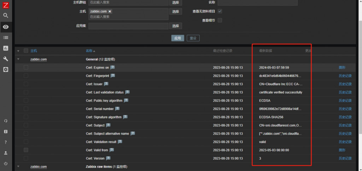Focus host search input below zabbix.com tag
The width and height of the screenshot is (362, 171).
tap(128, 17)
